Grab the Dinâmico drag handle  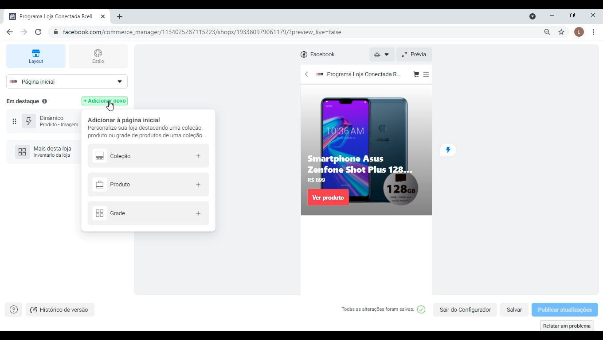(14, 121)
